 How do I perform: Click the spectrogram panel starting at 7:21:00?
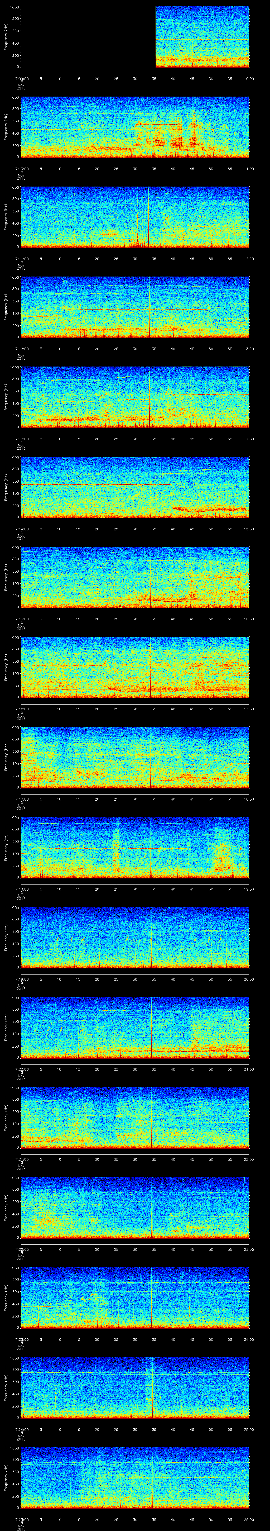point(135,1117)
